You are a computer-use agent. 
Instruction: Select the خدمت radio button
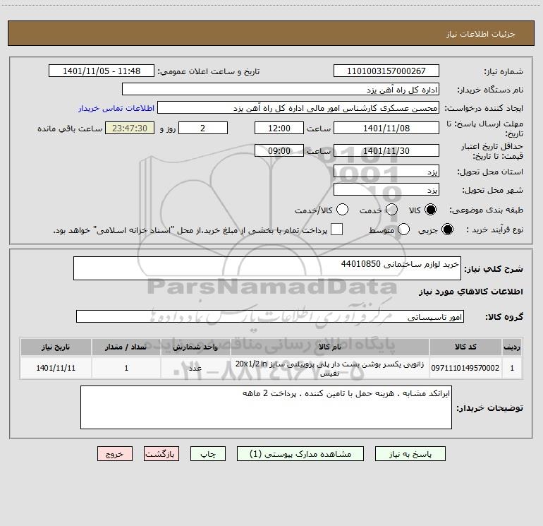point(391,210)
